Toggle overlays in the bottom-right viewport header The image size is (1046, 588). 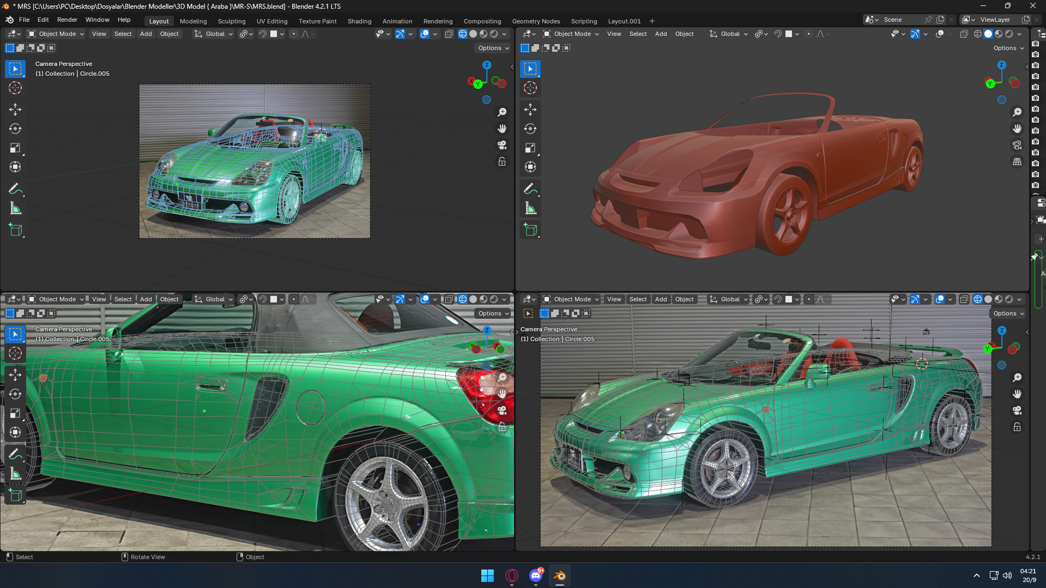coord(940,299)
